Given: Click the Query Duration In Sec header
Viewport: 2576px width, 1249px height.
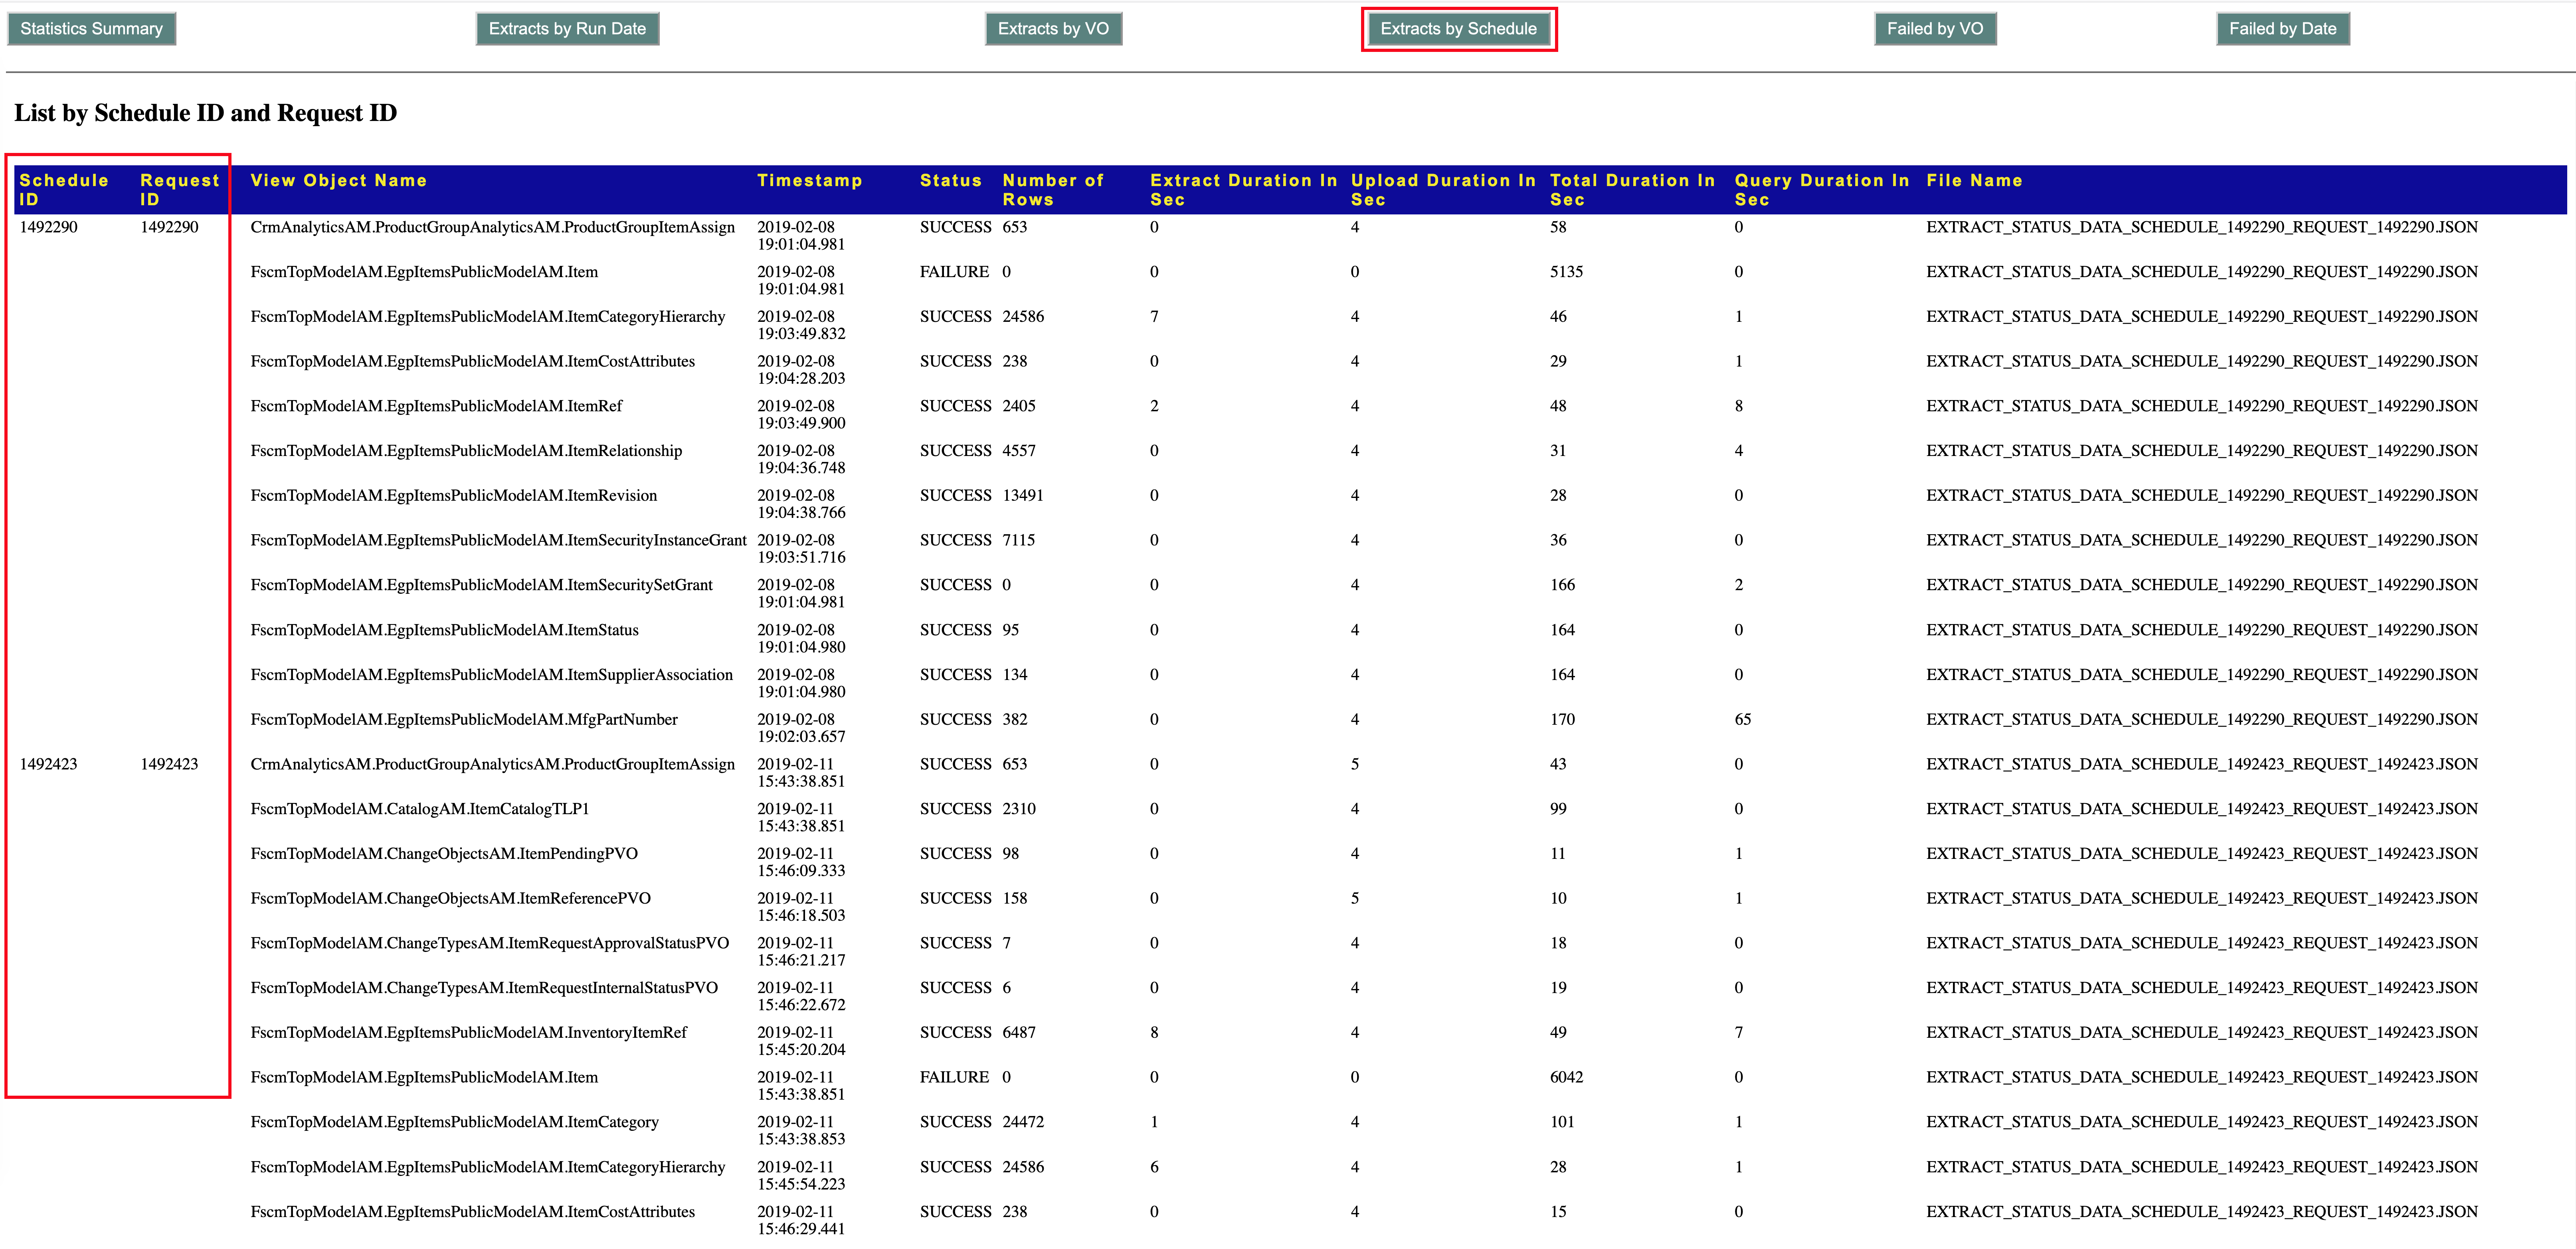Looking at the screenshot, I should [x=1820, y=189].
